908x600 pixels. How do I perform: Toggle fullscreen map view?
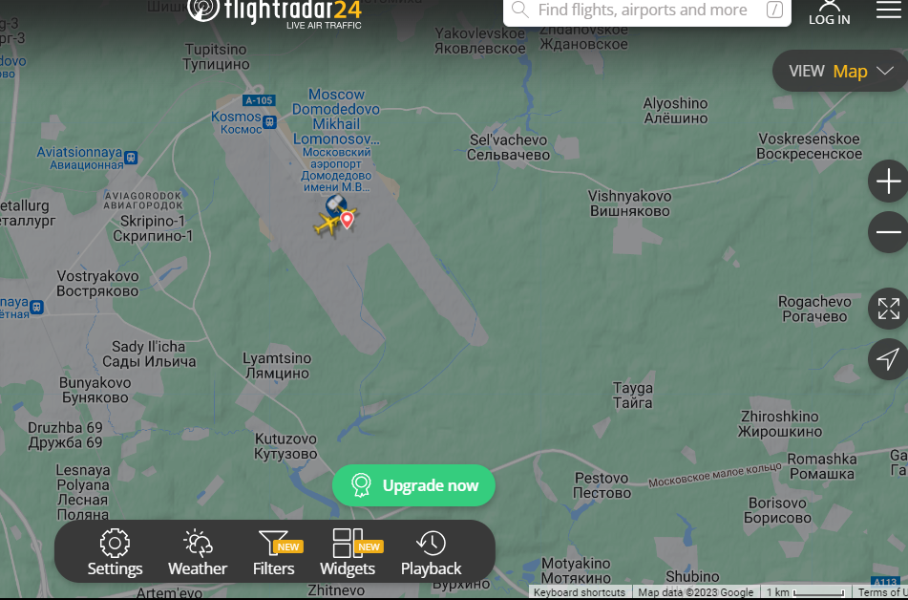888,309
